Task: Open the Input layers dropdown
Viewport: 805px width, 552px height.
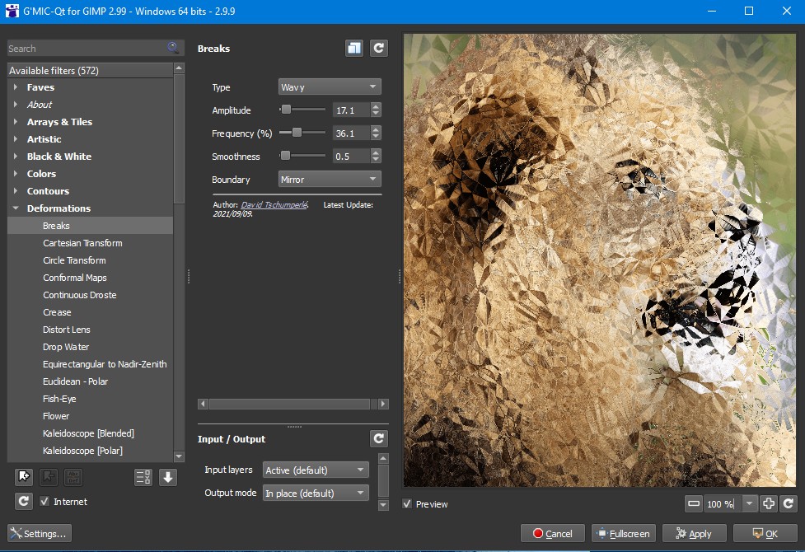Action: click(x=315, y=470)
